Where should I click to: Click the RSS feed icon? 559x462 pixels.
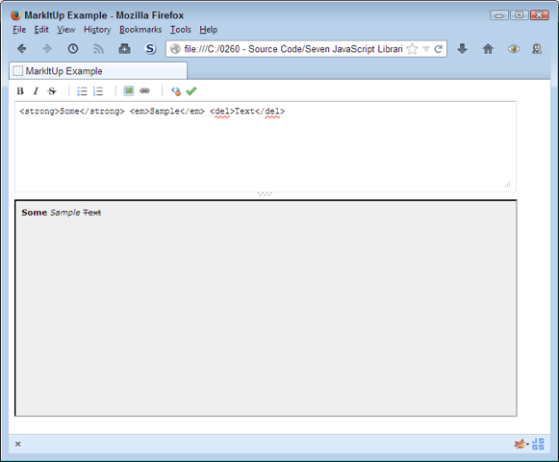(98, 49)
